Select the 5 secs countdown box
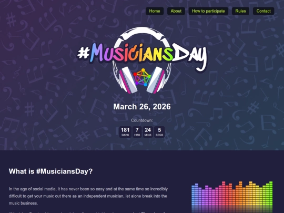 [x=159, y=132]
